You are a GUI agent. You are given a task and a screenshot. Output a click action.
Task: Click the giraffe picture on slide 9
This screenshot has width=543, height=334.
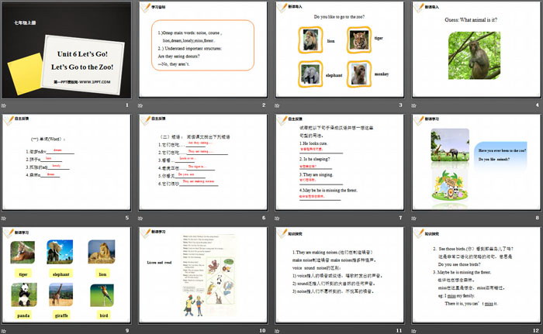(x=61, y=294)
